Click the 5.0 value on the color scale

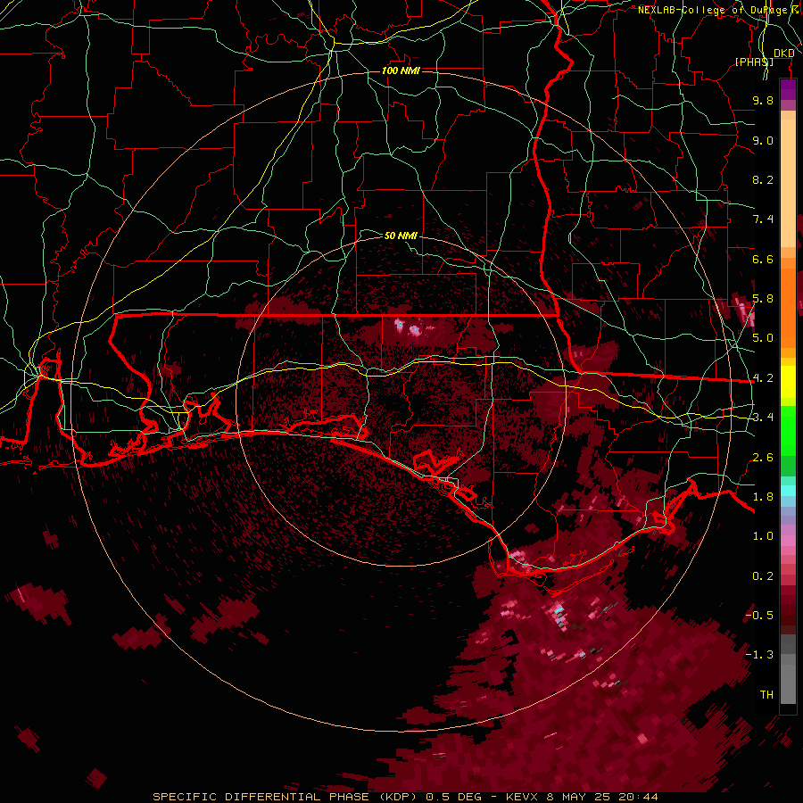click(x=763, y=338)
